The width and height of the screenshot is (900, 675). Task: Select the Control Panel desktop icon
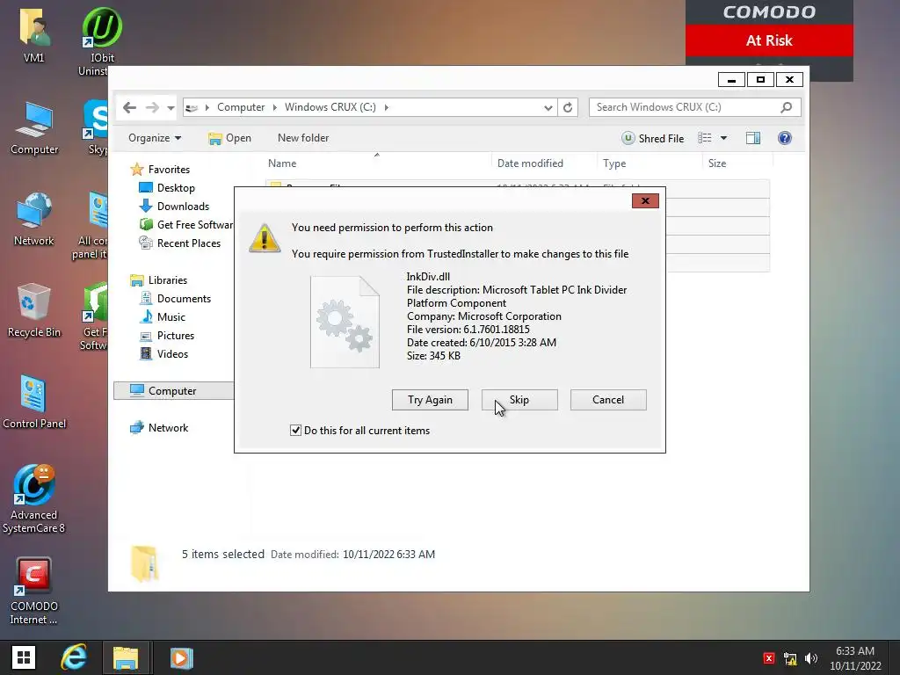coord(34,402)
